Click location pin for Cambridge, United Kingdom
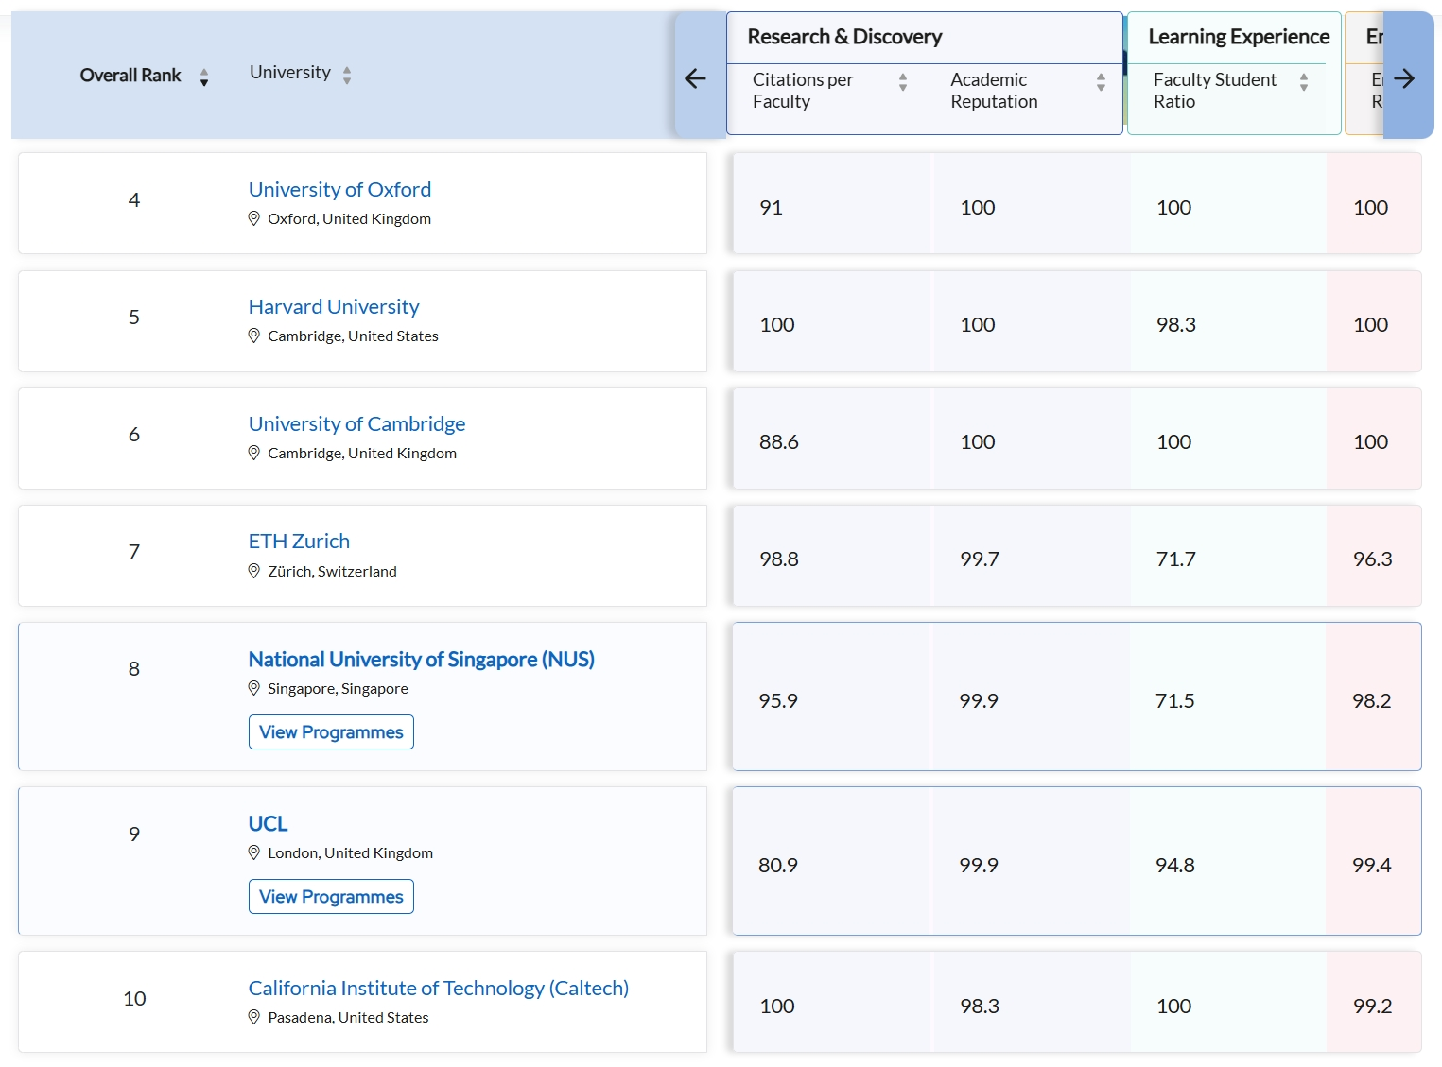 point(253,453)
